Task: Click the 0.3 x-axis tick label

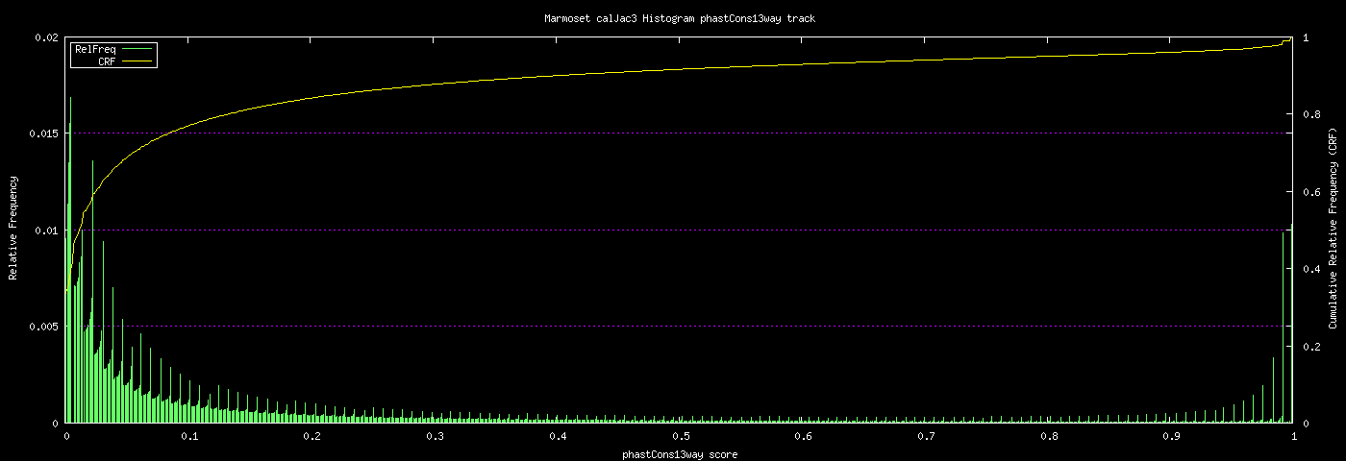Action: [434, 436]
